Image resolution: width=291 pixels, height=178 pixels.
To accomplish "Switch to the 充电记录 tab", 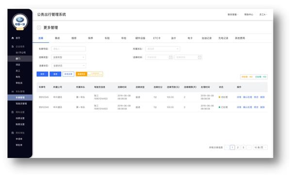I will coord(223,38).
